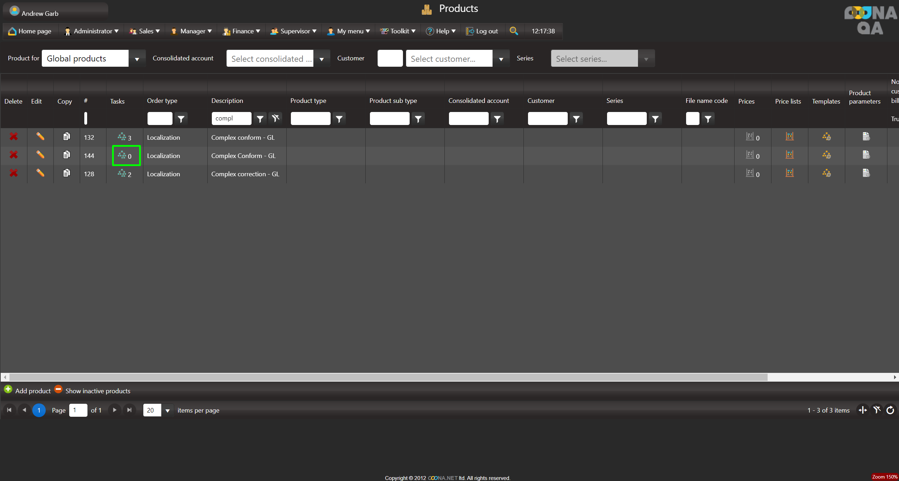
Task: Expand the Product for dropdown
Action: pos(137,59)
